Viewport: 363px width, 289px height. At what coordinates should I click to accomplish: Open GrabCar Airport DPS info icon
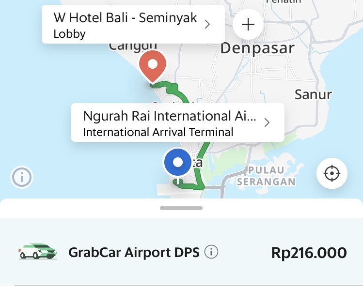[x=211, y=252]
